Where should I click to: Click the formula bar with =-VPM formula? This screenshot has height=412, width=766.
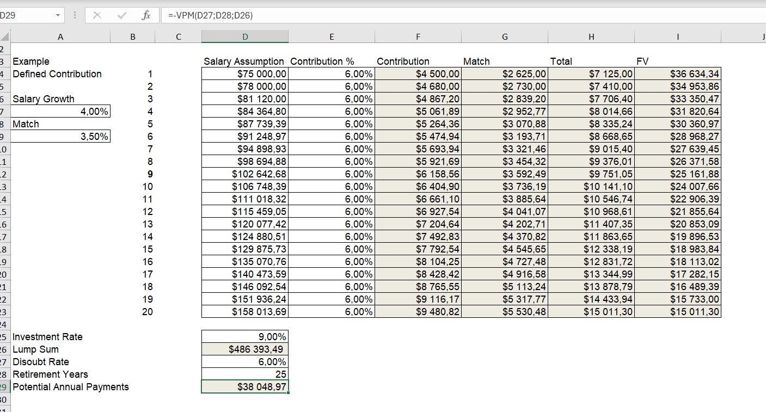tap(463, 15)
